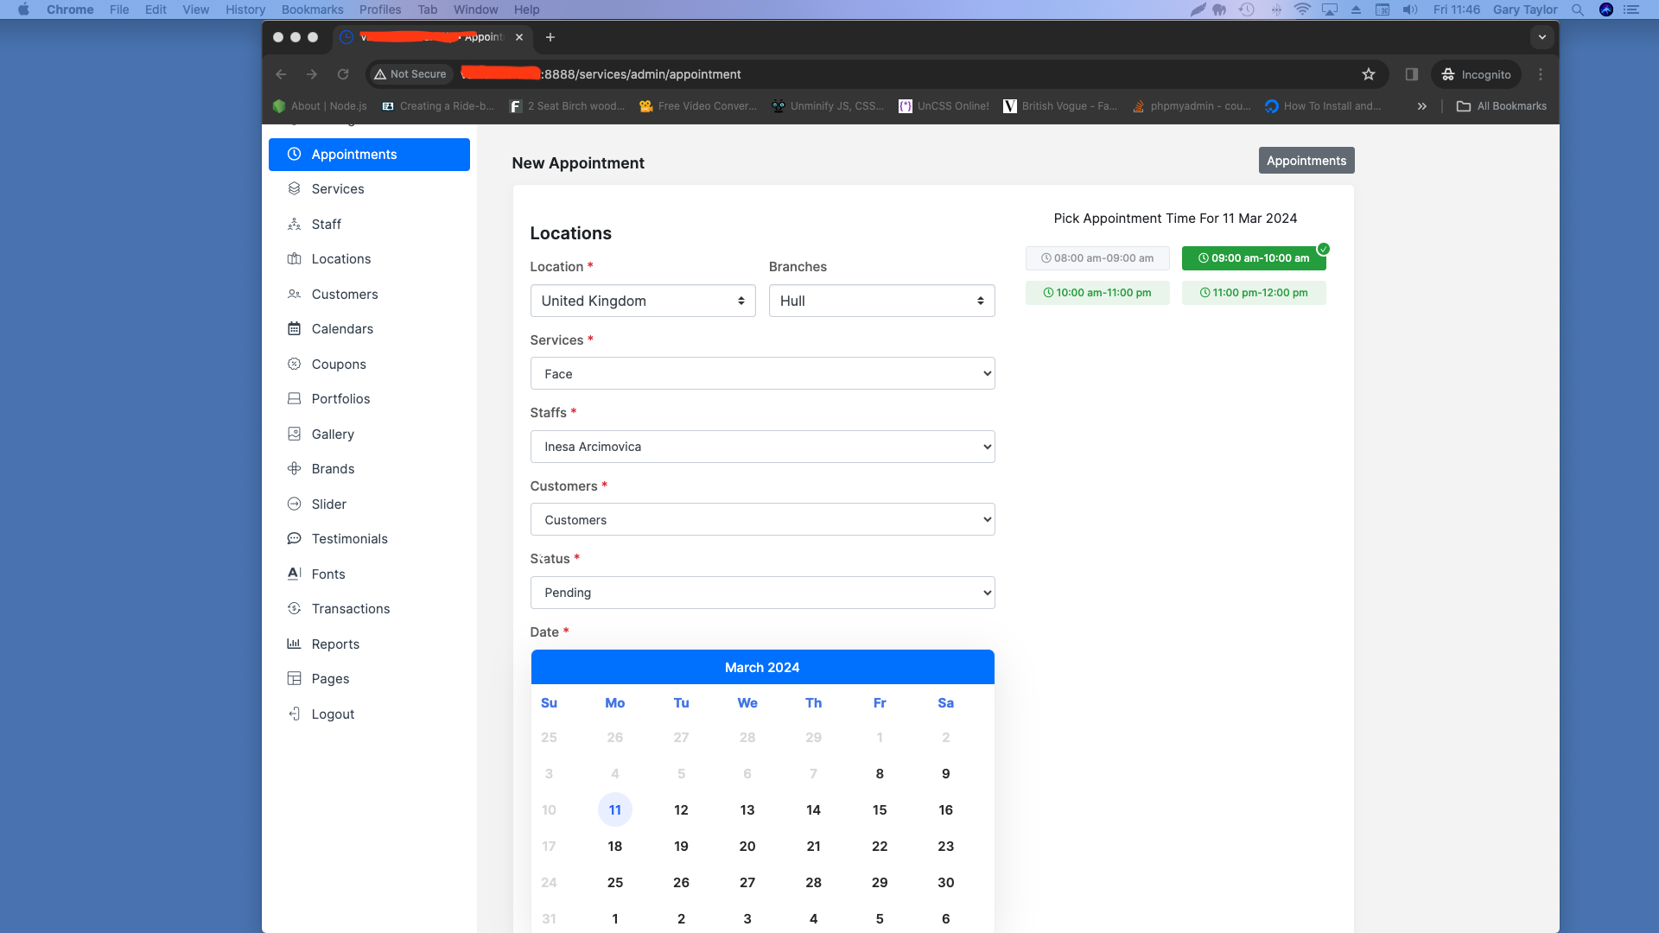1659x933 pixels.
Task: Select March 15 on calendar
Action: coord(879,809)
